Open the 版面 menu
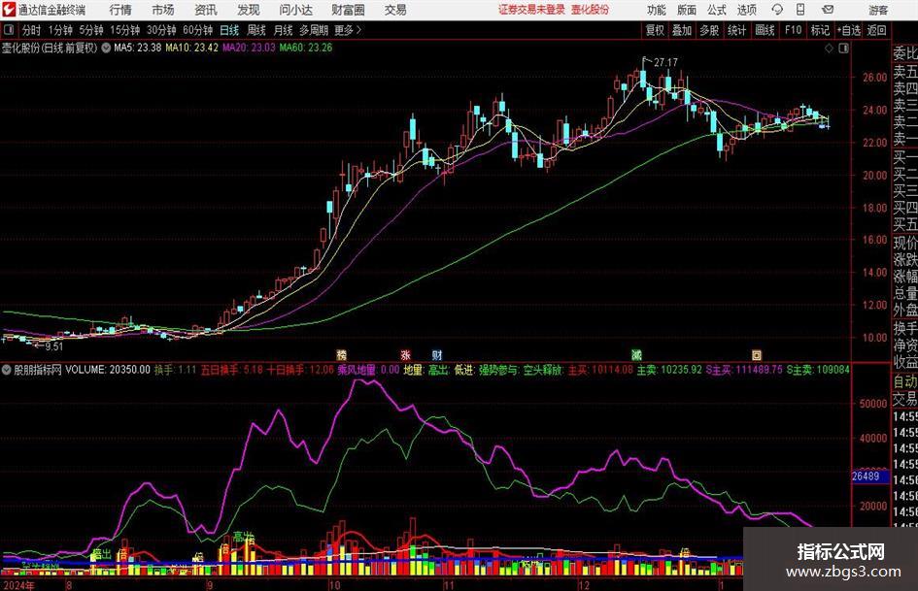This screenshot has height=591, width=918. click(x=687, y=10)
